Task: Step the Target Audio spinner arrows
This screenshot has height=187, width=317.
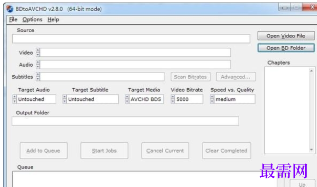Action: pos(14,99)
